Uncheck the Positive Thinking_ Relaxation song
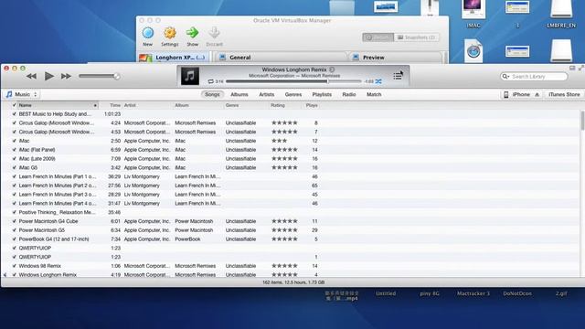 (15, 212)
